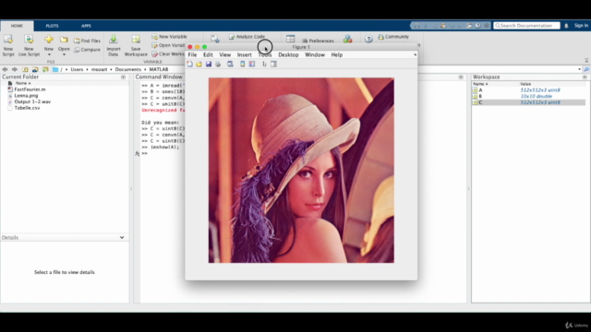591x332 pixels.
Task: Click the Favorites star icon
Action: 215,39
